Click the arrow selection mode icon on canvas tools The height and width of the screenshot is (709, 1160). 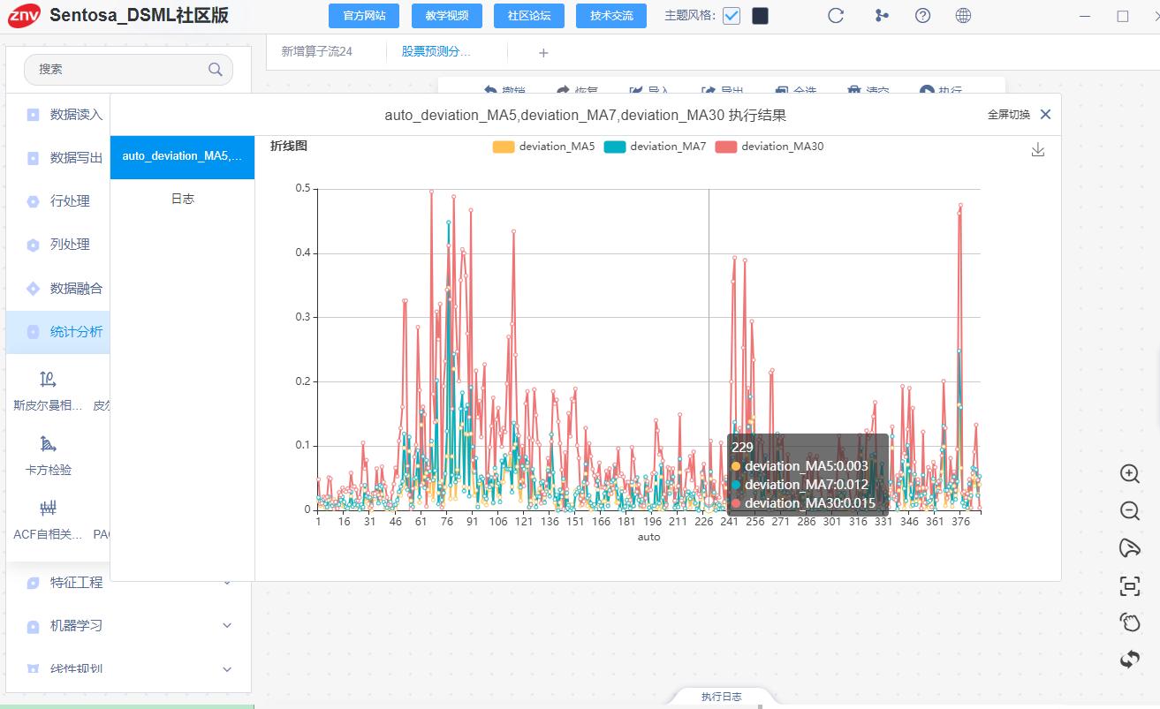point(1129,548)
